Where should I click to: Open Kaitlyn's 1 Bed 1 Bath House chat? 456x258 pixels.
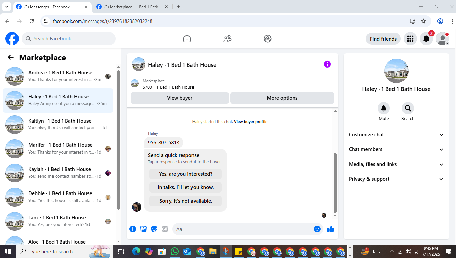click(x=58, y=125)
